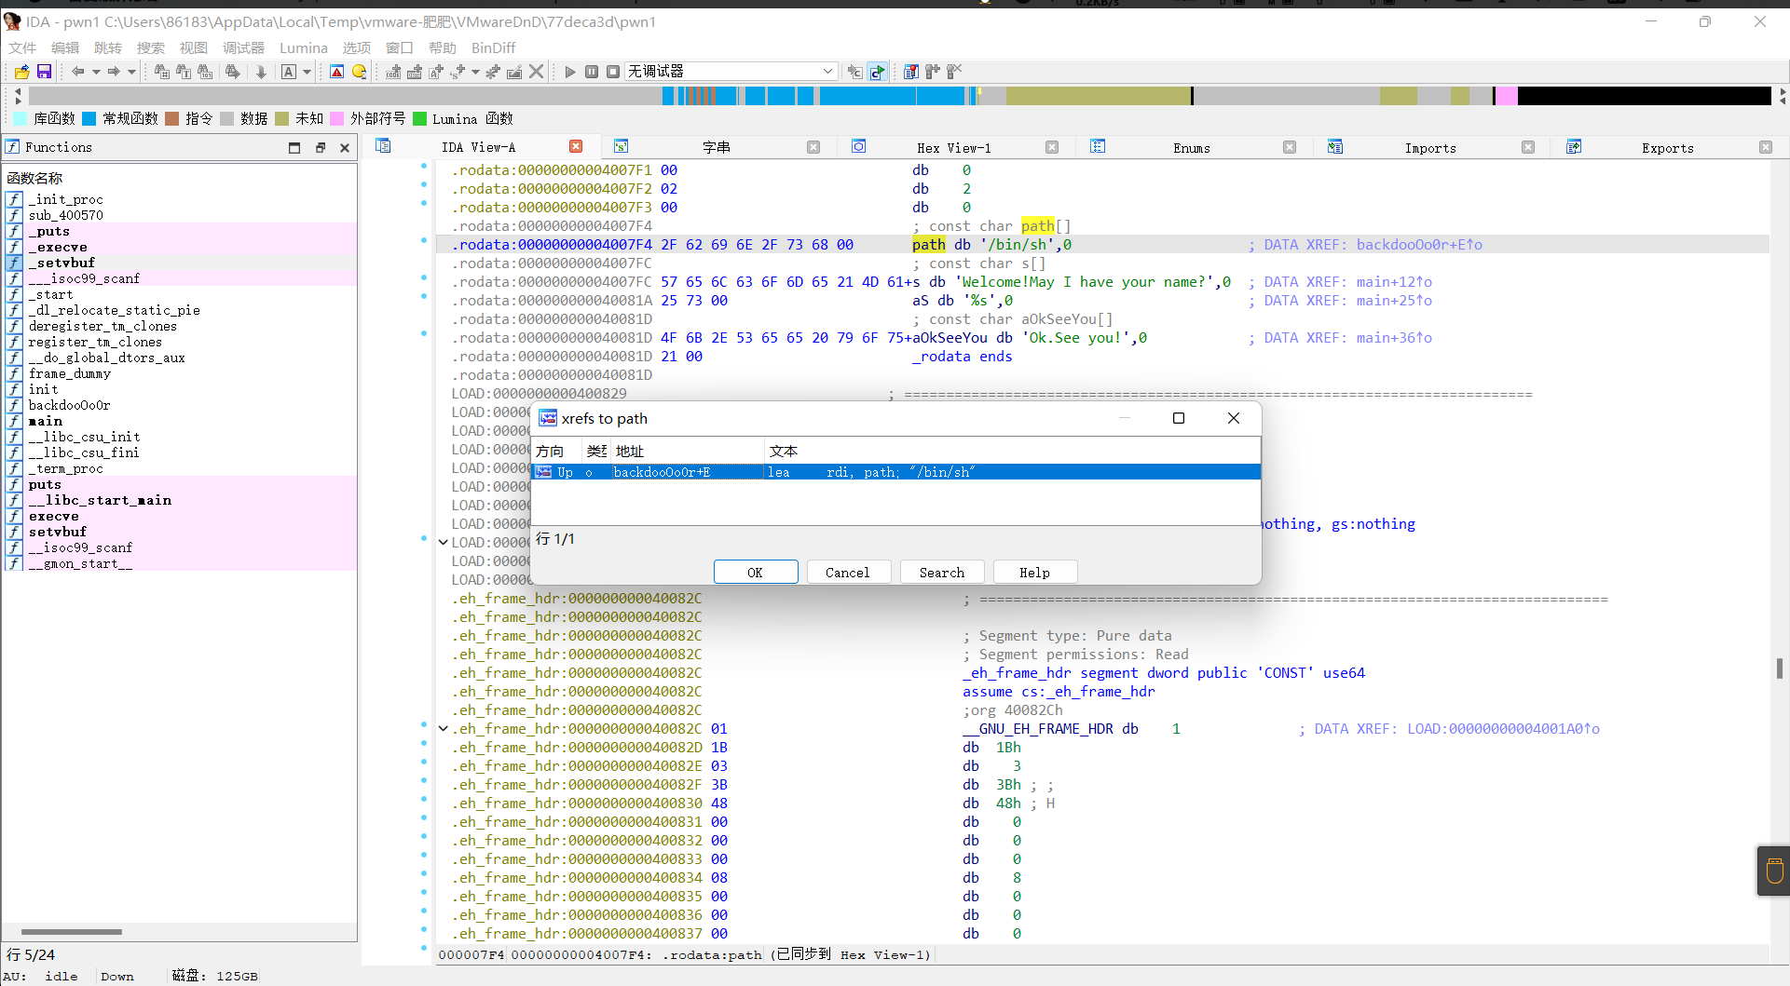Click the Save database icon
The image size is (1790, 986).
[44, 72]
